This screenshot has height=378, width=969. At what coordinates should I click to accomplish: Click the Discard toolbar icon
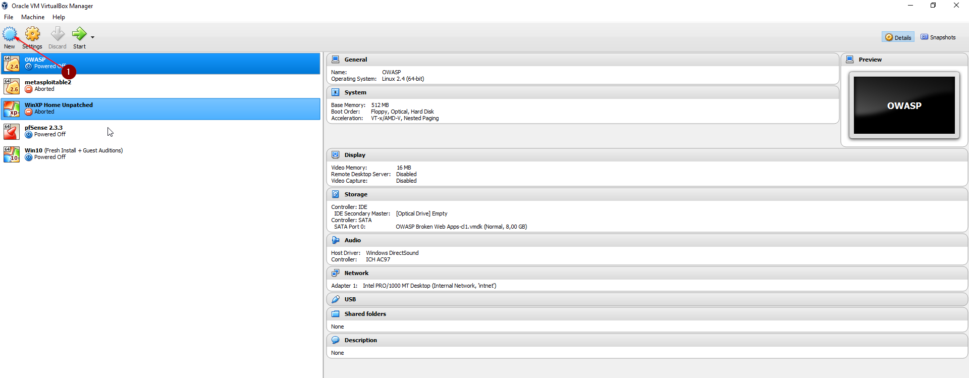click(58, 34)
